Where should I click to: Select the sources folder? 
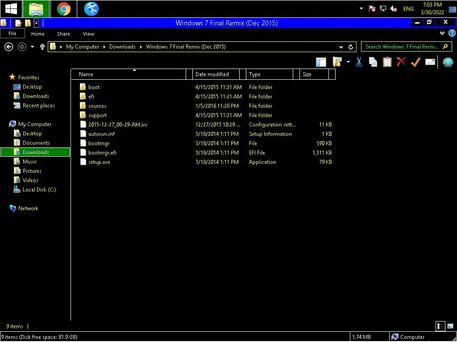(97, 106)
